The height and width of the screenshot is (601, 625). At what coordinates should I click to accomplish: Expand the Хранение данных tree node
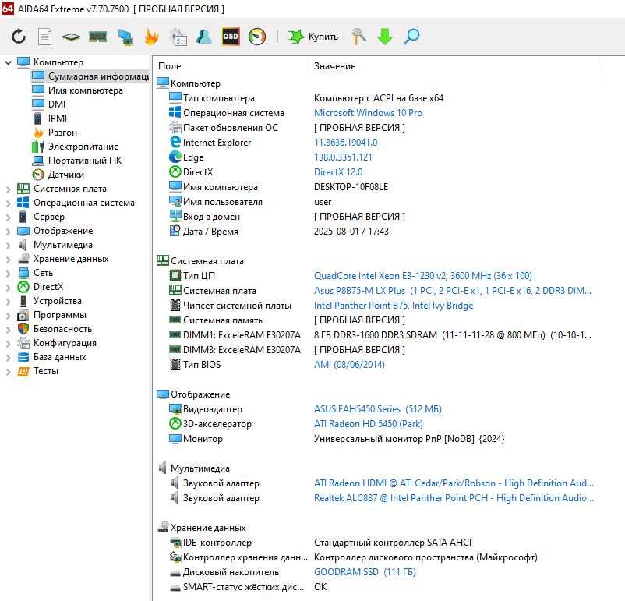[8, 260]
